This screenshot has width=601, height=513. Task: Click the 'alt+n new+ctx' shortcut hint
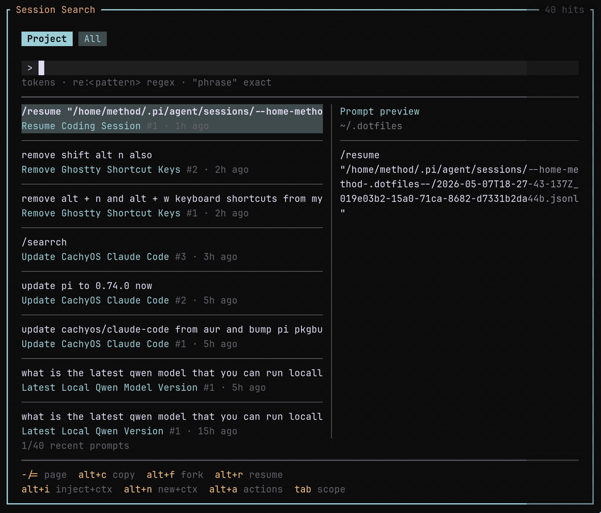point(161,490)
